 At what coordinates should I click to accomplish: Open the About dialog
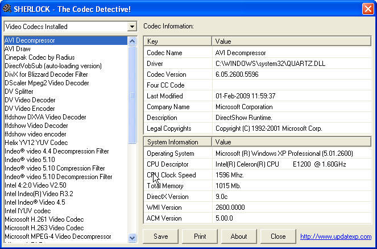(x=239, y=236)
